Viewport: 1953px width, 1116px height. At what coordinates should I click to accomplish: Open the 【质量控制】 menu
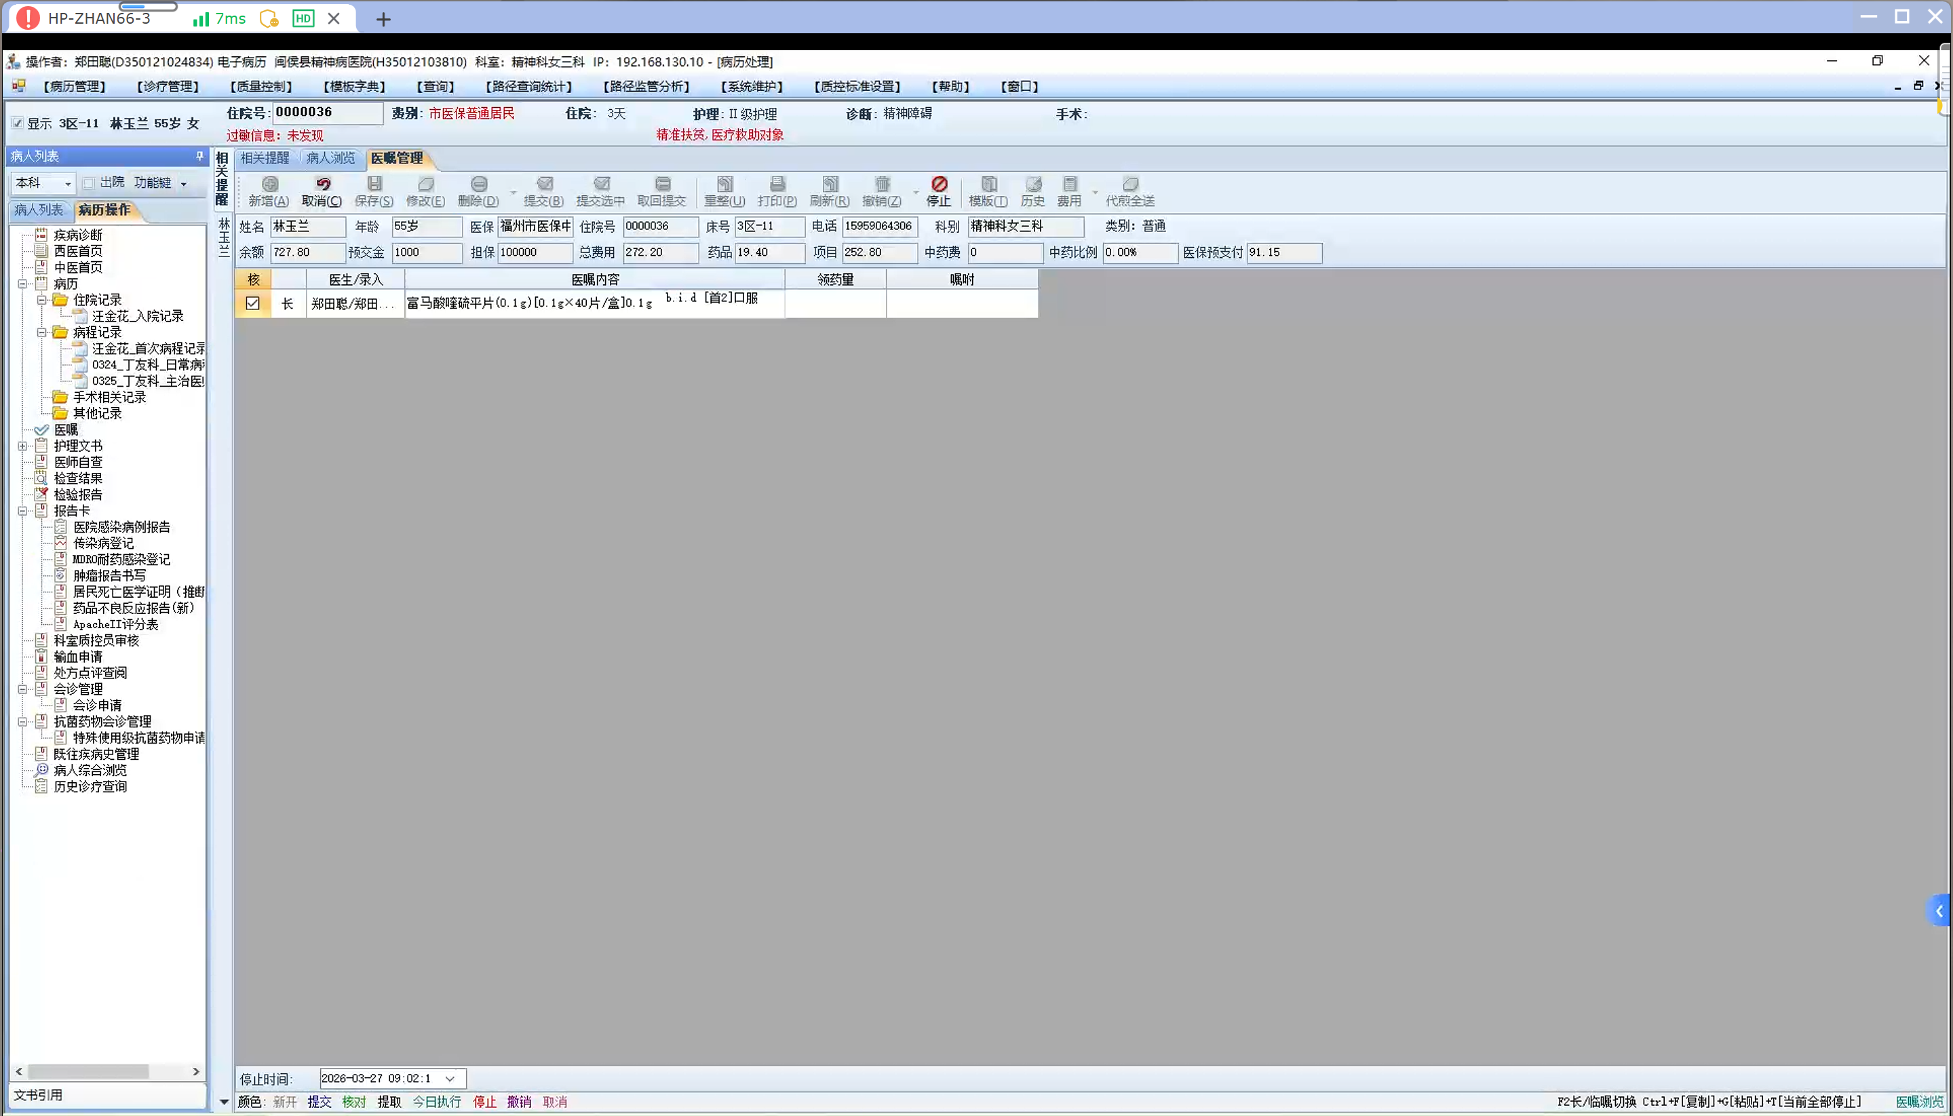(x=261, y=87)
